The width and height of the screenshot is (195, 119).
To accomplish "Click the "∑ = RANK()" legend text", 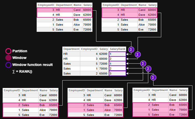I will coord(22,71).
